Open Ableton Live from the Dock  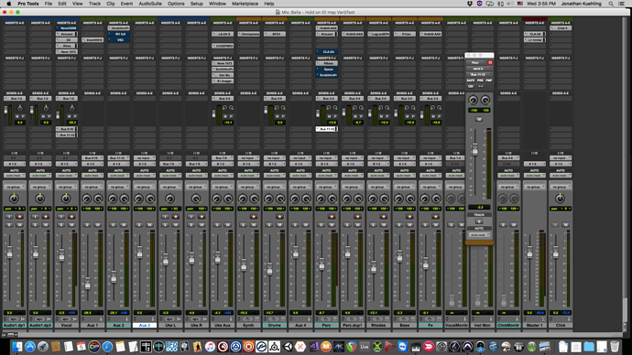tap(365, 347)
